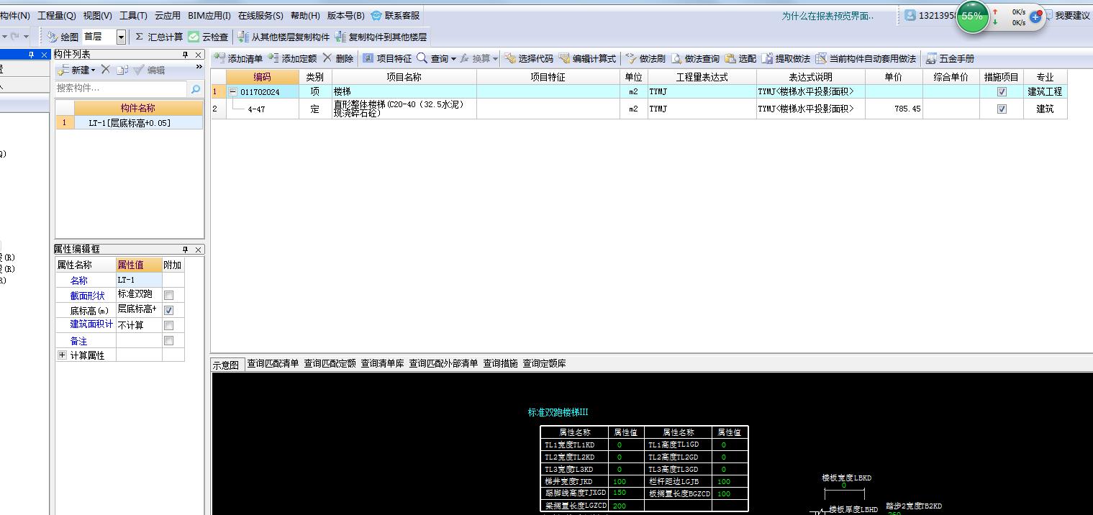Click 复制构件到其他楼层 icon

[341, 37]
